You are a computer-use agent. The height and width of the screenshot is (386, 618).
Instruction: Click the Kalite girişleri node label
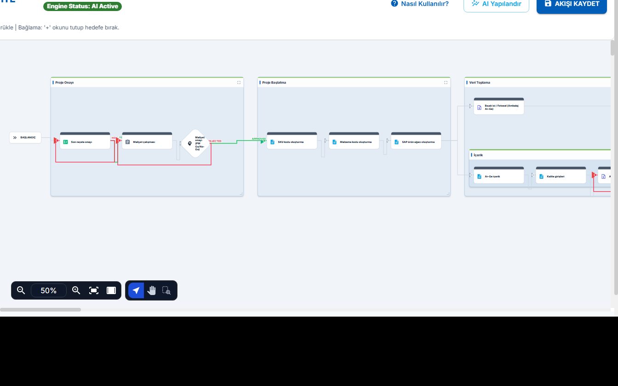[x=555, y=176]
